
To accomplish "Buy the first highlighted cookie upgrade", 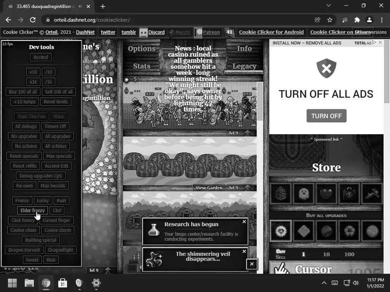I will click(x=281, y=231).
